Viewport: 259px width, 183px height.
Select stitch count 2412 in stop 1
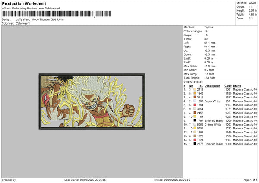click(200, 89)
